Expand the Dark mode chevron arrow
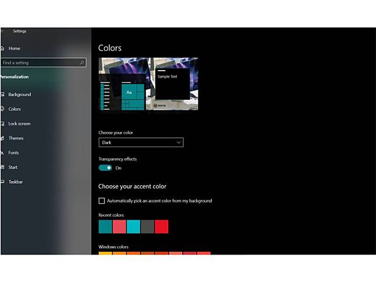This screenshot has height=282, width=376. click(x=179, y=142)
